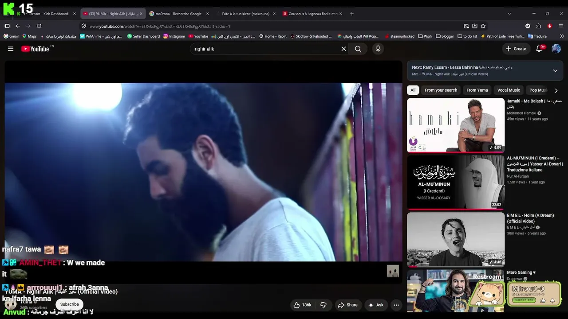Open the Instagram bookmark
The image size is (568, 319).
click(x=174, y=36)
